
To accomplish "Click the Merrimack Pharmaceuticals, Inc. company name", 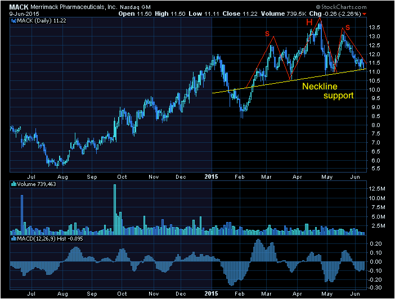I will [x=74, y=7].
